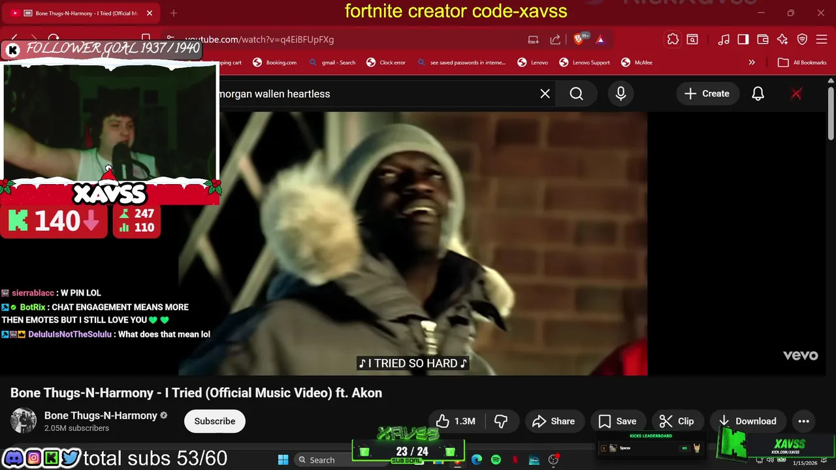
Task: Dislike the video
Action: click(502, 421)
